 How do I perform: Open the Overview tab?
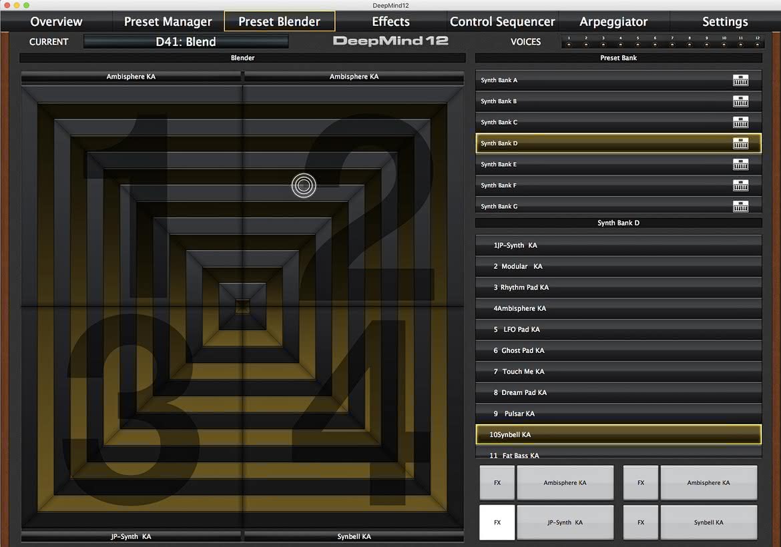point(56,21)
